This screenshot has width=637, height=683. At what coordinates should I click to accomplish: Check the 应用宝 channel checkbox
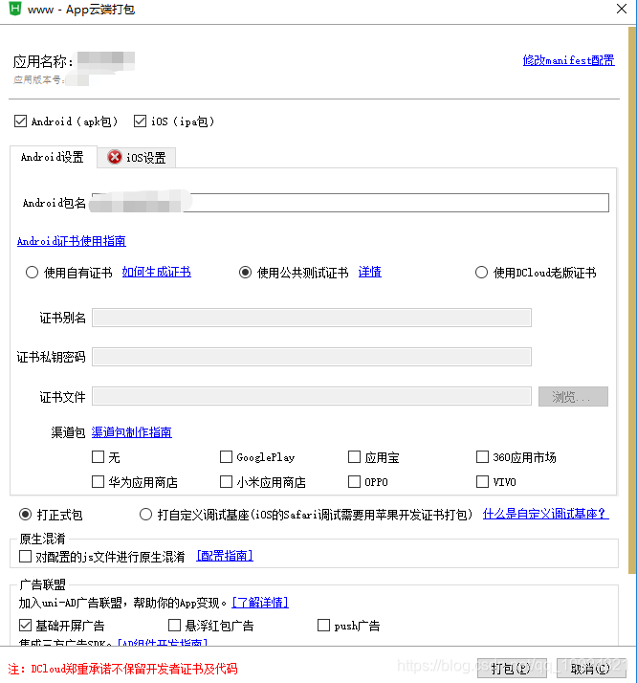tap(355, 457)
